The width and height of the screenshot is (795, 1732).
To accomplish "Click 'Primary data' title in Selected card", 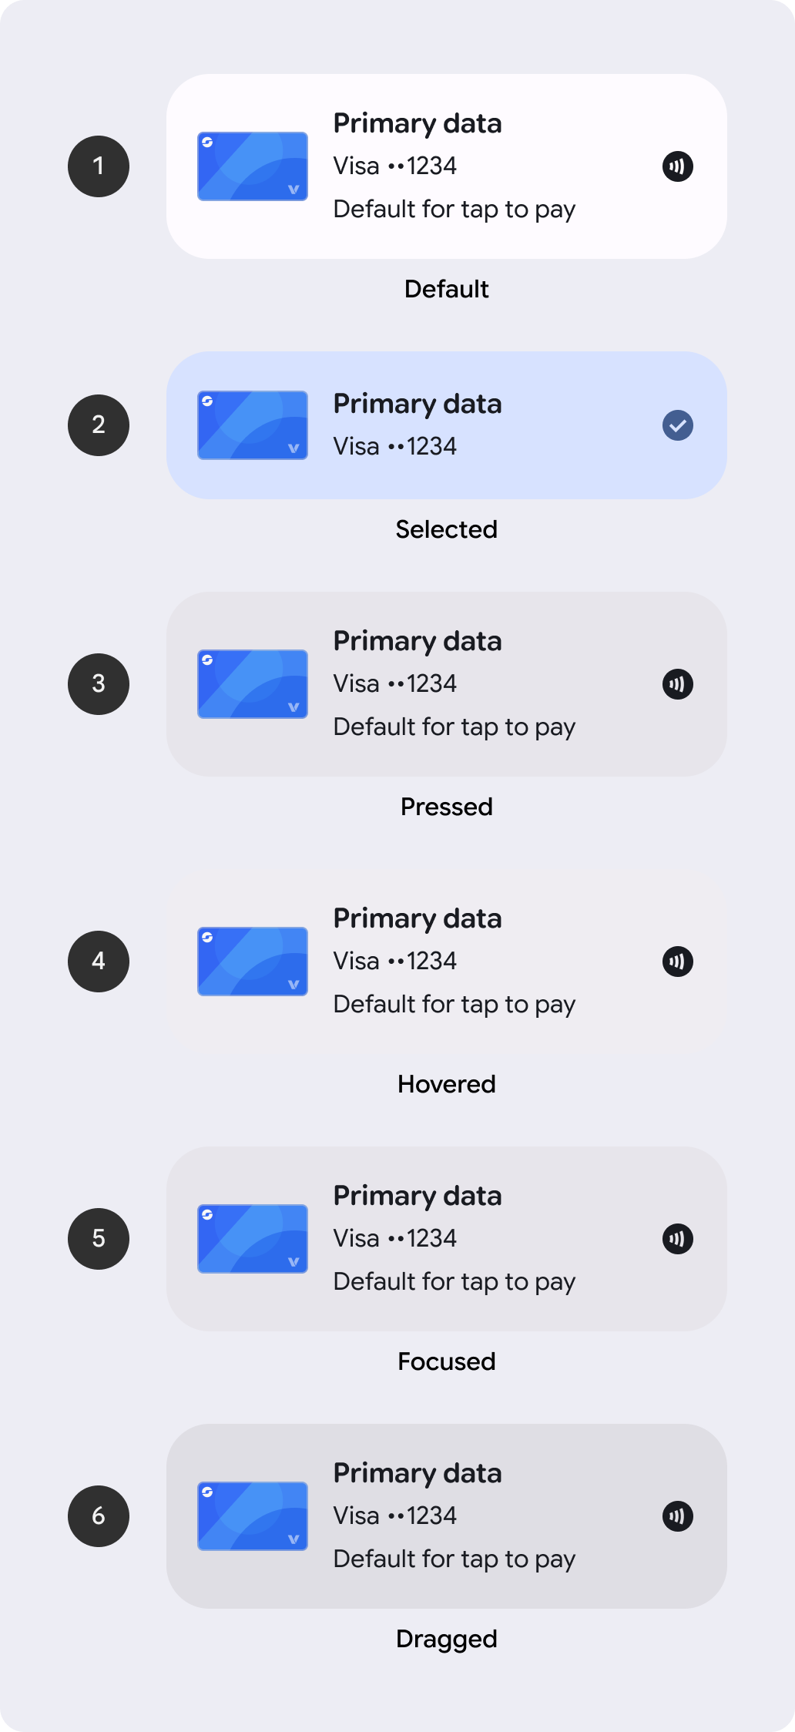I will click(418, 405).
